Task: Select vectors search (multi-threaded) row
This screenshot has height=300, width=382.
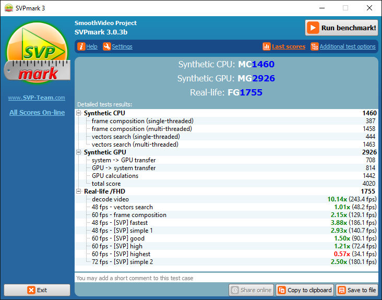Action: (226, 145)
